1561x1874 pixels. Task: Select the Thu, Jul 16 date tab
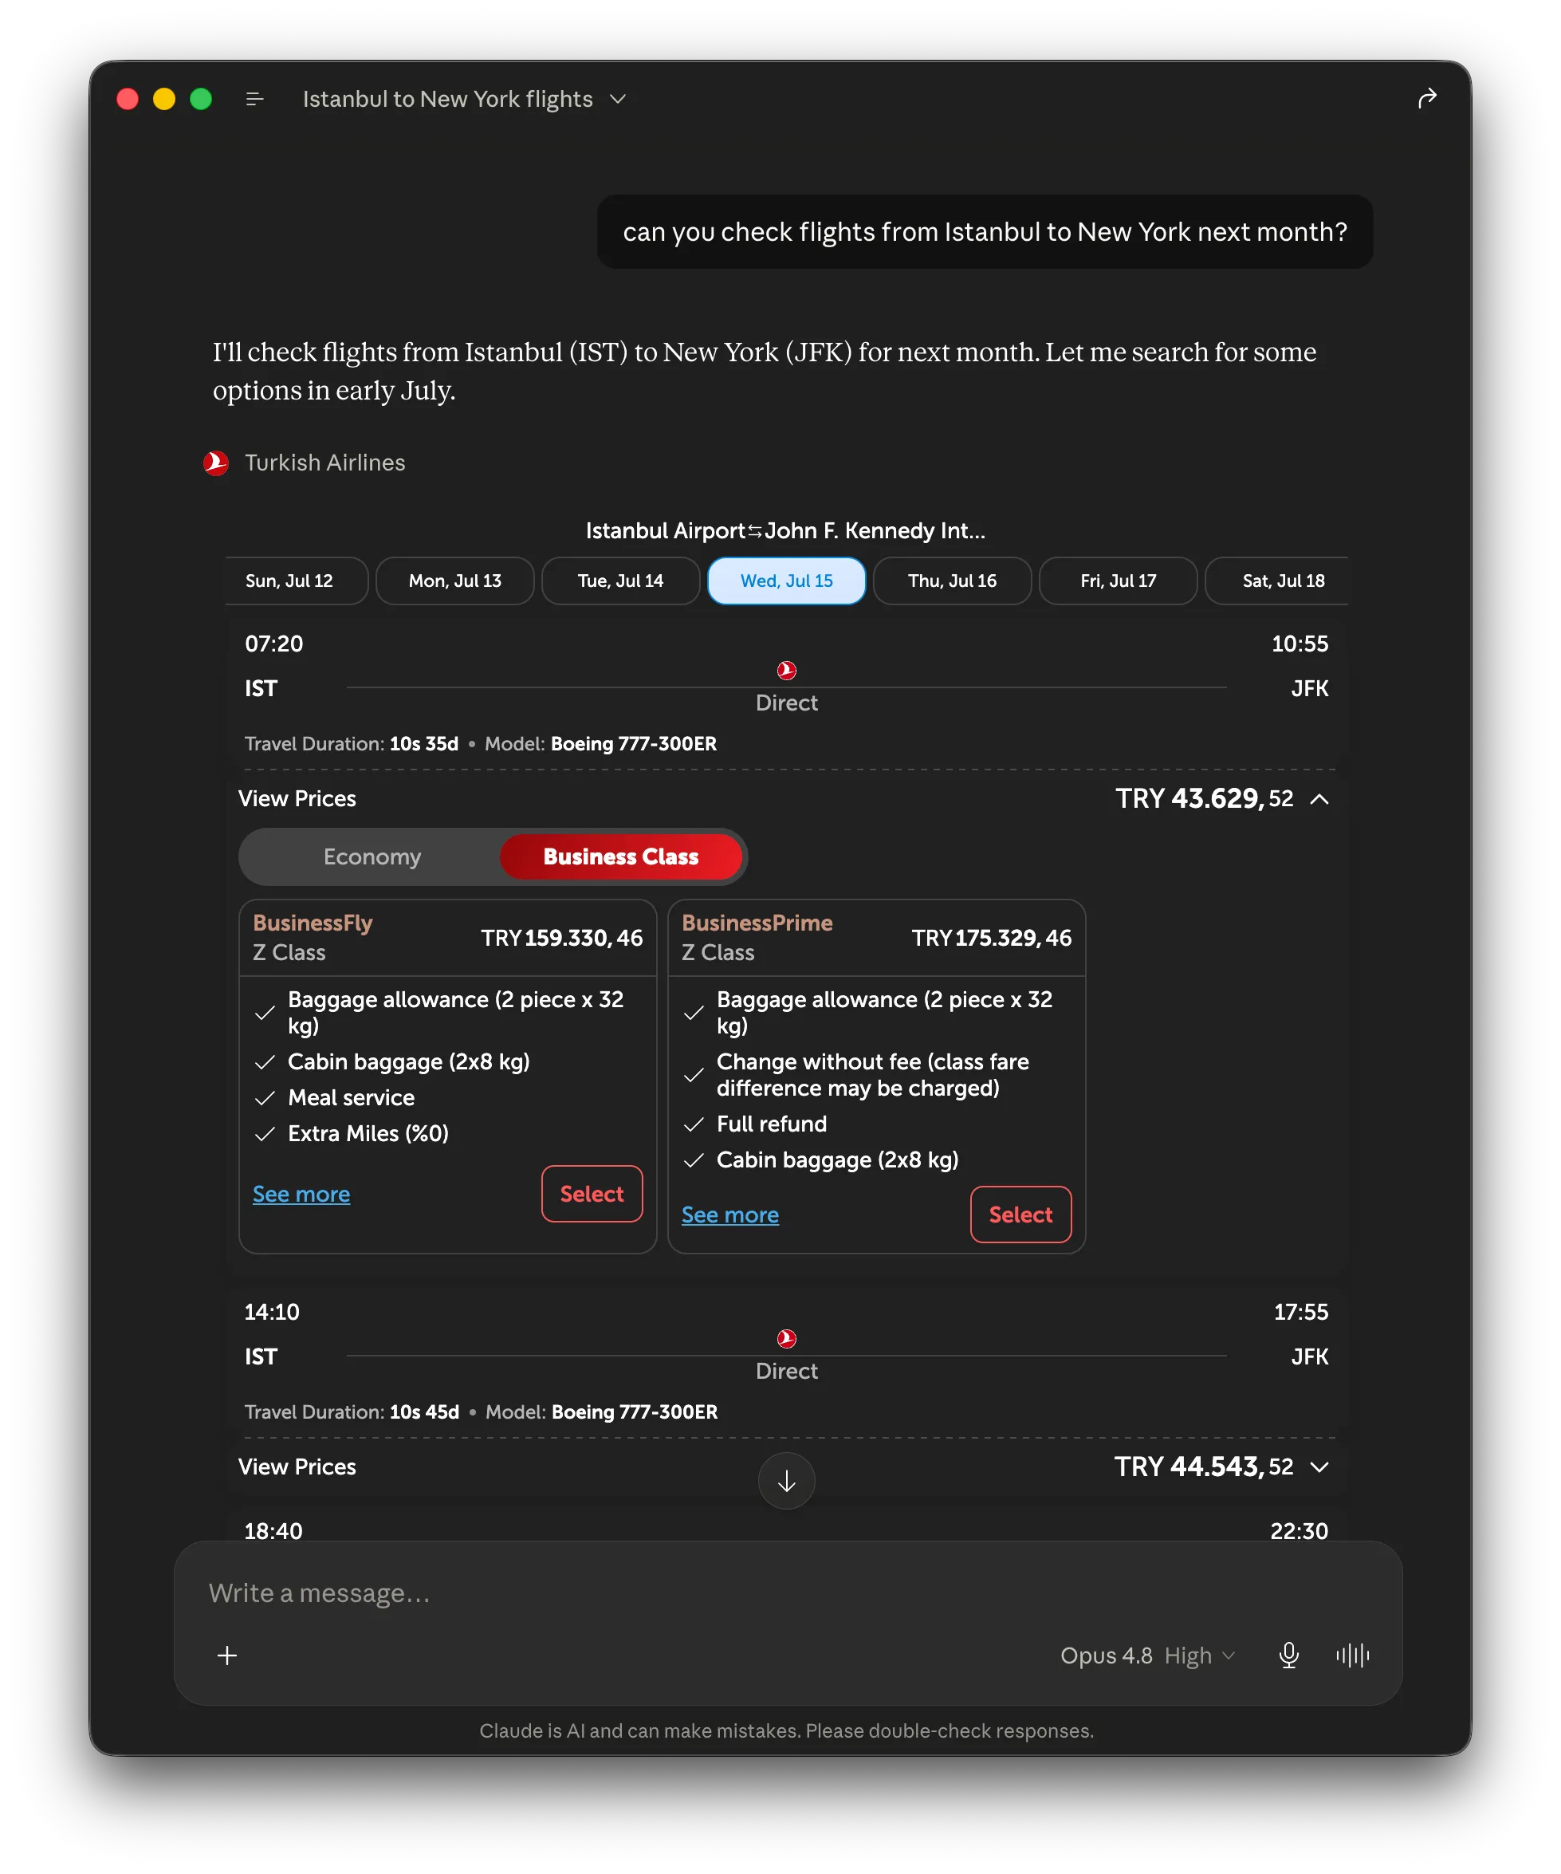click(x=953, y=581)
